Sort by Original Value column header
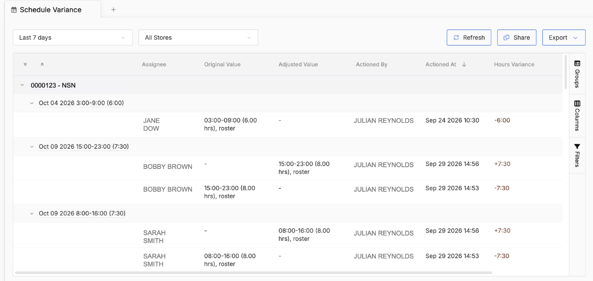The image size is (593, 281). (222, 64)
